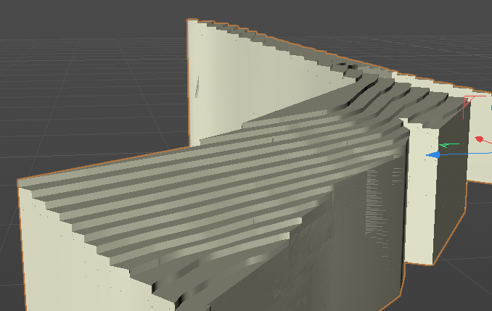This screenshot has height=311, width=492.
Task: Click the blue axis arrow of the move gizmo
Action: [434, 154]
